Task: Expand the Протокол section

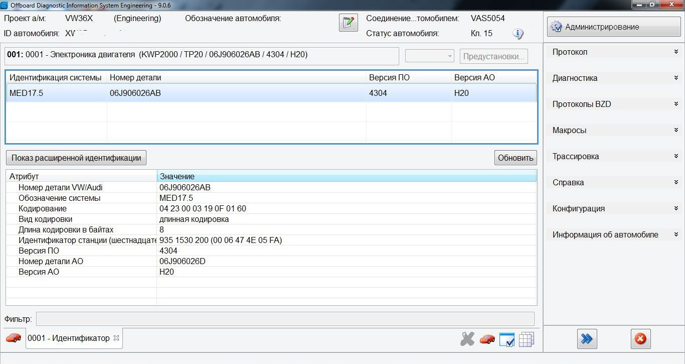Action: (x=614, y=52)
